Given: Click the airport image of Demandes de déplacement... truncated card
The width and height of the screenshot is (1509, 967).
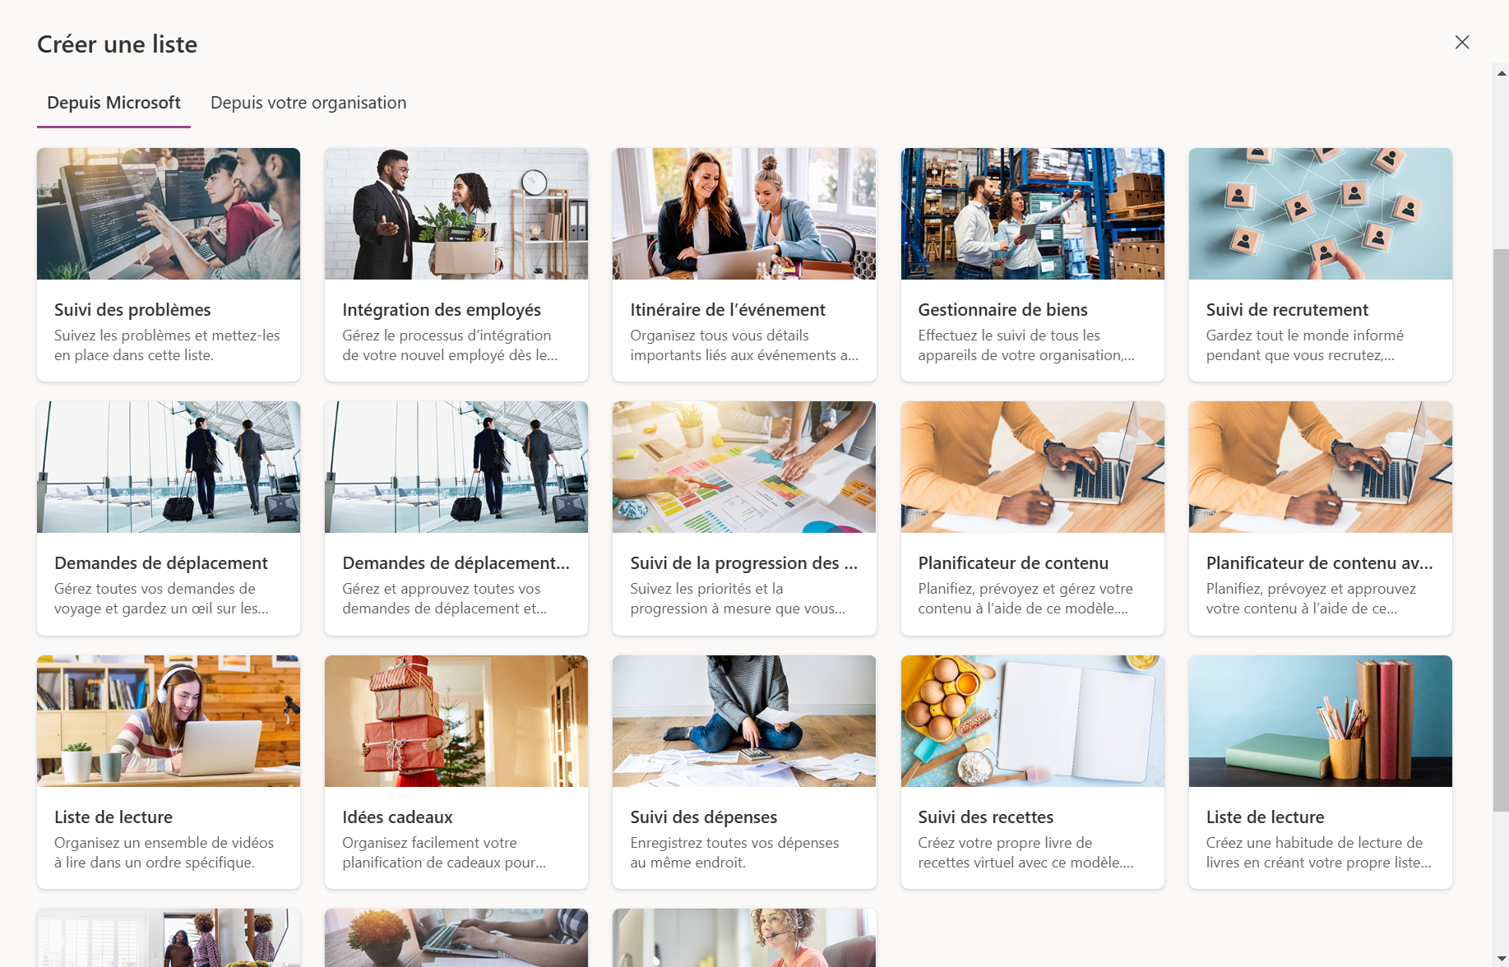Looking at the screenshot, I should pos(456,467).
